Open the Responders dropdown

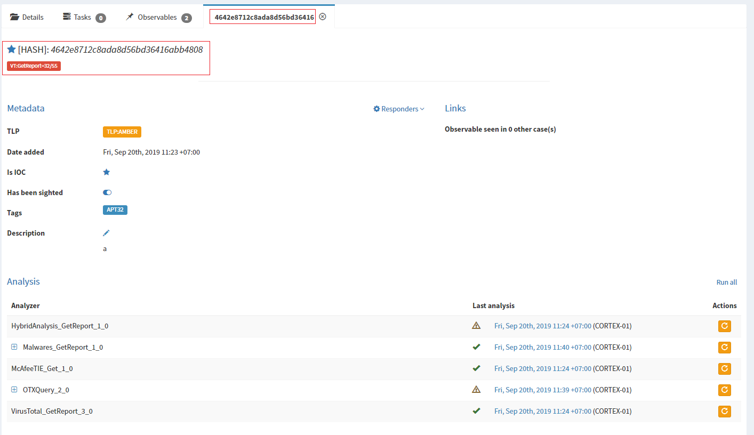[x=398, y=108]
